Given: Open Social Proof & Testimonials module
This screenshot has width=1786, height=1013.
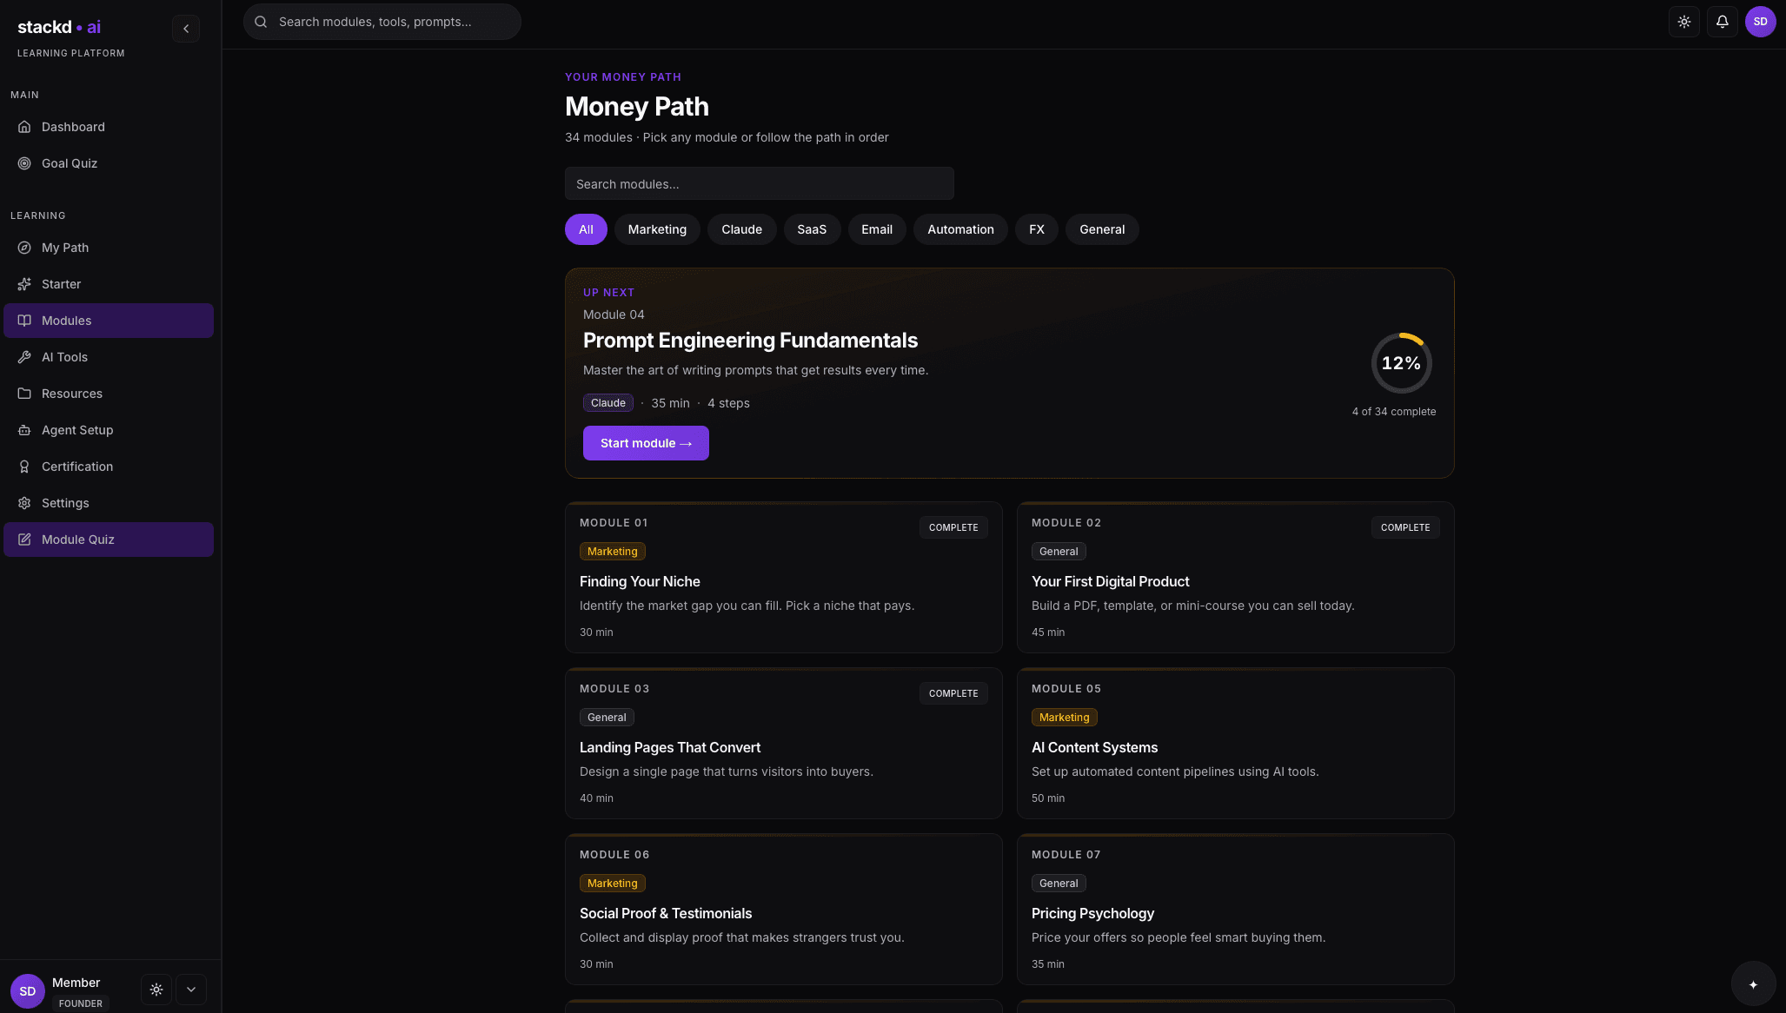Looking at the screenshot, I should tap(784, 909).
